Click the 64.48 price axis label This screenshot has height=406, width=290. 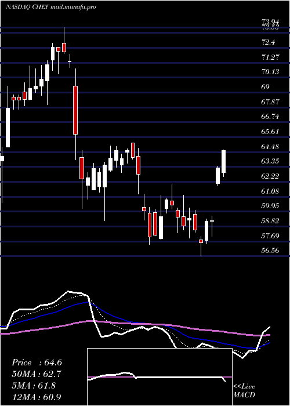point(270,147)
